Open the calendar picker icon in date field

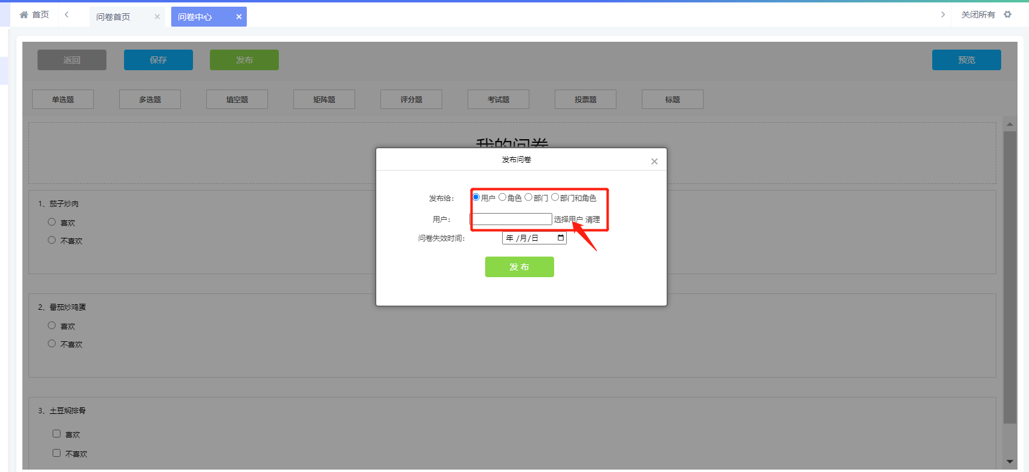(561, 238)
